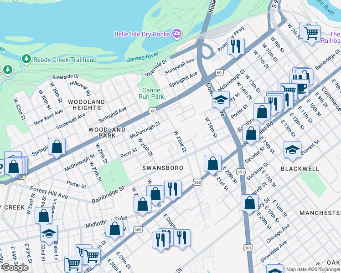Click restaurant marker beside route 360 in Swansboro
341x273 pixels.
[173, 190]
